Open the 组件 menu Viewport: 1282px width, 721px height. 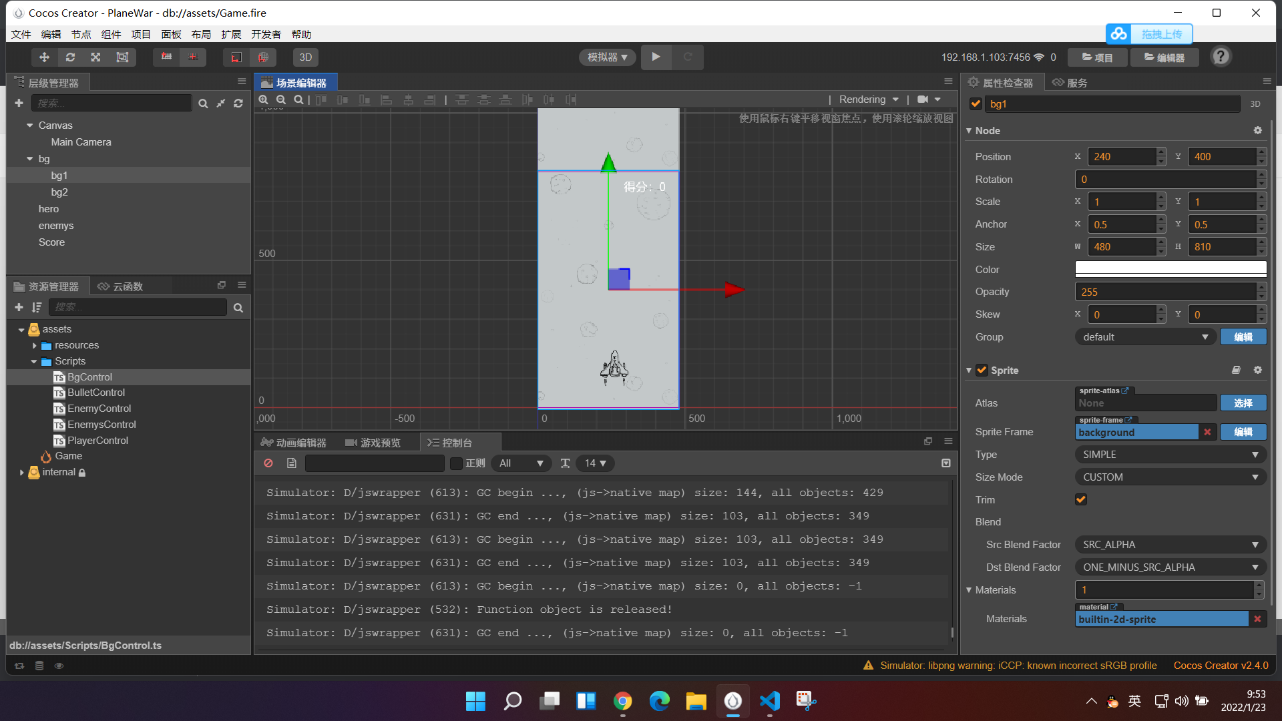(x=112, y=34)
